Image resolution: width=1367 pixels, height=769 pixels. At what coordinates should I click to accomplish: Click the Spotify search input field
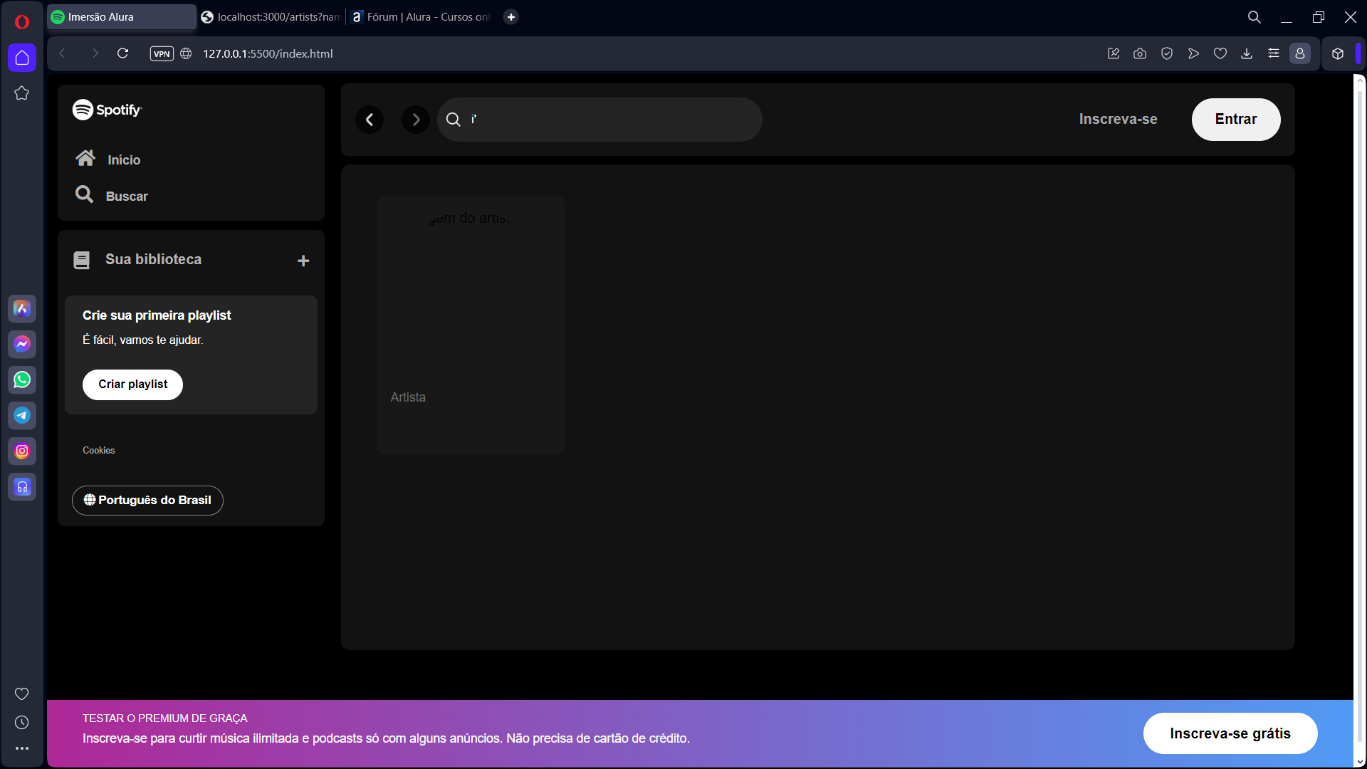[x=599, y=120]
